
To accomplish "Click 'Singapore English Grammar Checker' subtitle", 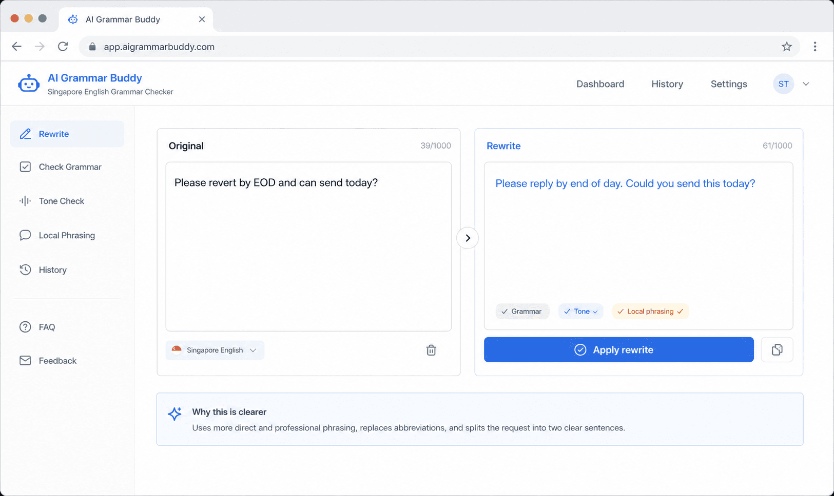I will [110, 92].
